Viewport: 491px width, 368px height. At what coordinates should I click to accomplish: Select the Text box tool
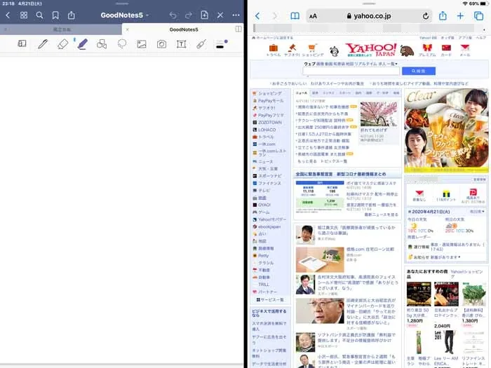coord(181,43)
